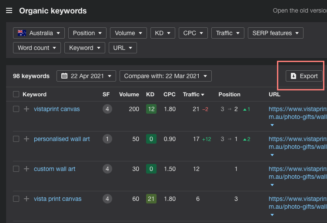Open the custom wall art keyword link

pyautogui.click(x=55, y=169)
